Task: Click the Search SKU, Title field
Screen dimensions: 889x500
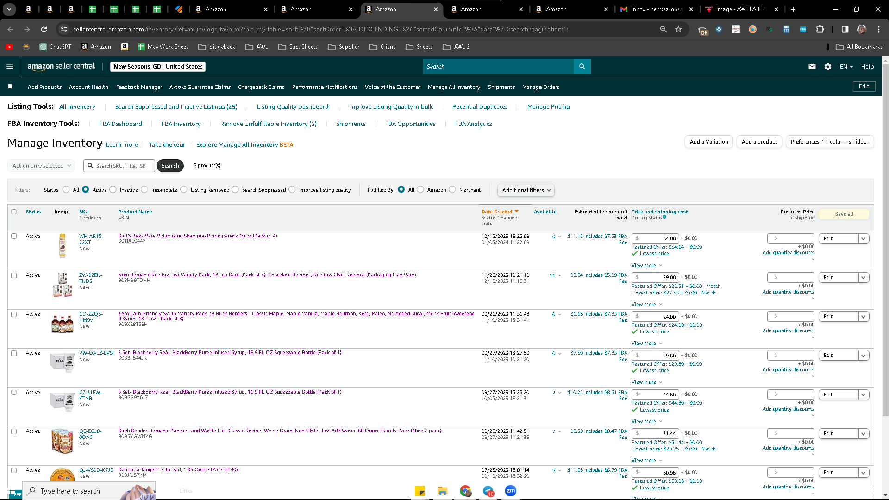Action: click(119, 166)
